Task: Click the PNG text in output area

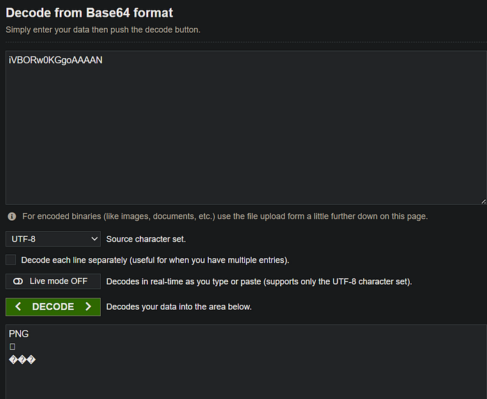Action: click(19, 334)
